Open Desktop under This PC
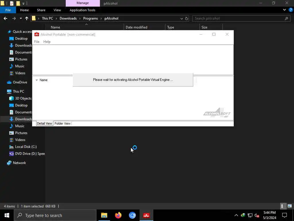The image size is (294, 221). [x=18, y=105]
